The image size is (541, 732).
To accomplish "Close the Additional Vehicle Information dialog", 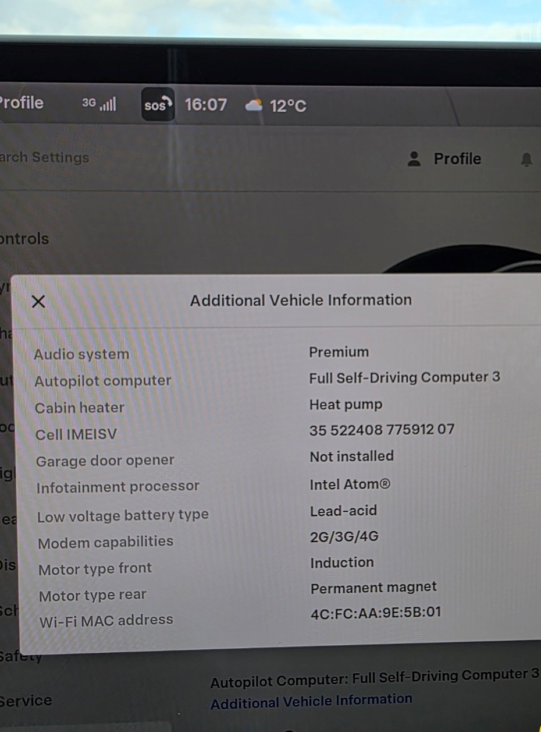I will point(38,302).
